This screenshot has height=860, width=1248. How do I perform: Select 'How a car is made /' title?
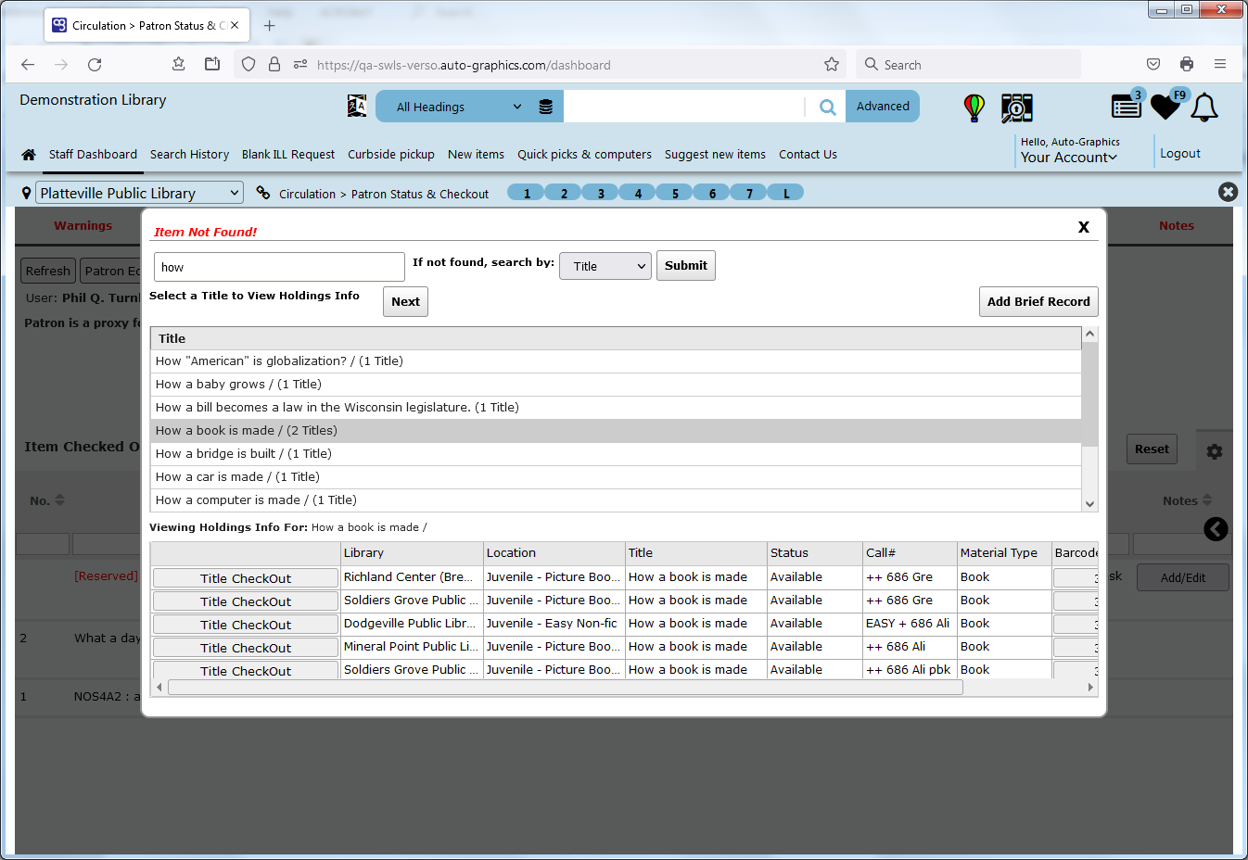[616, 477]
